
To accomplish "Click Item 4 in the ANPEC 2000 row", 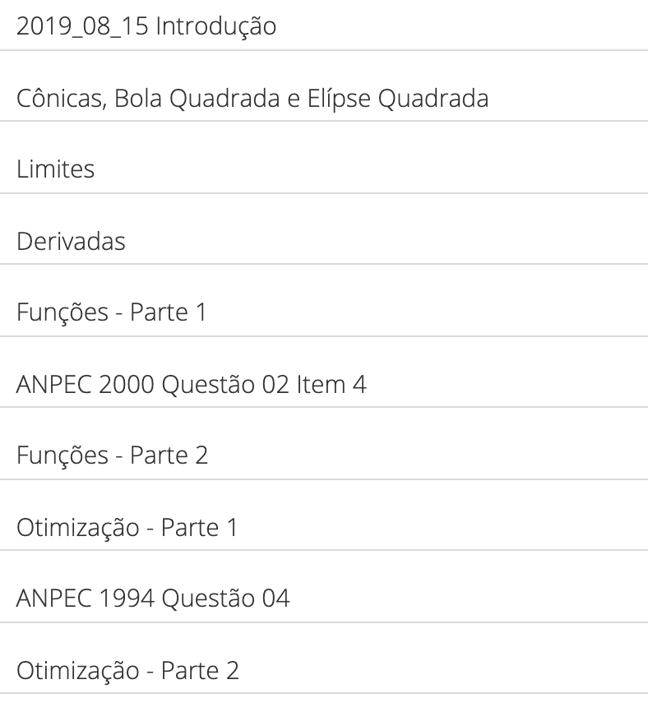I will [x=331, y=384].
